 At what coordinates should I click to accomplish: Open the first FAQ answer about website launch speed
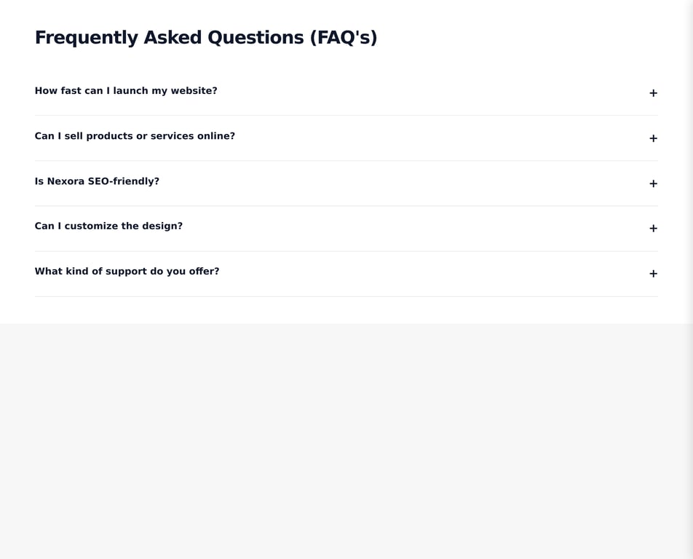tap(346, 91)
